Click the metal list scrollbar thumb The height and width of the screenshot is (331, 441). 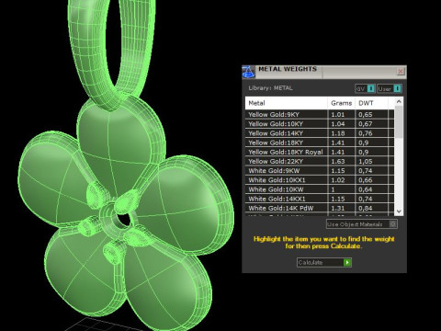tap(399, 122)
